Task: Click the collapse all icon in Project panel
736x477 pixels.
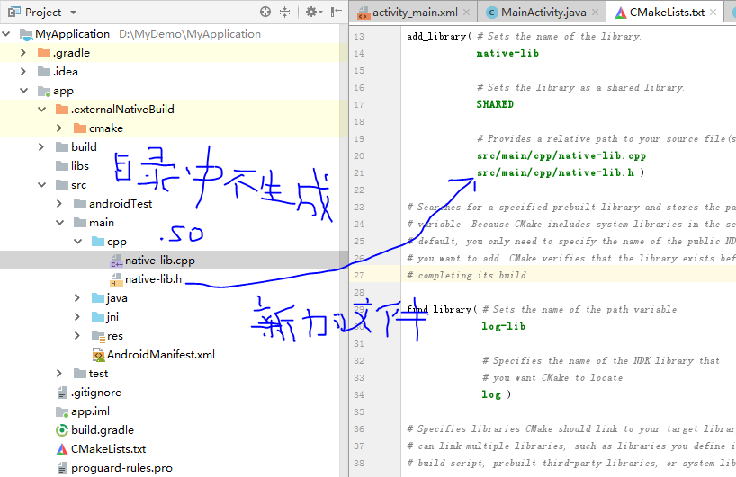Action: pos(285,13)
